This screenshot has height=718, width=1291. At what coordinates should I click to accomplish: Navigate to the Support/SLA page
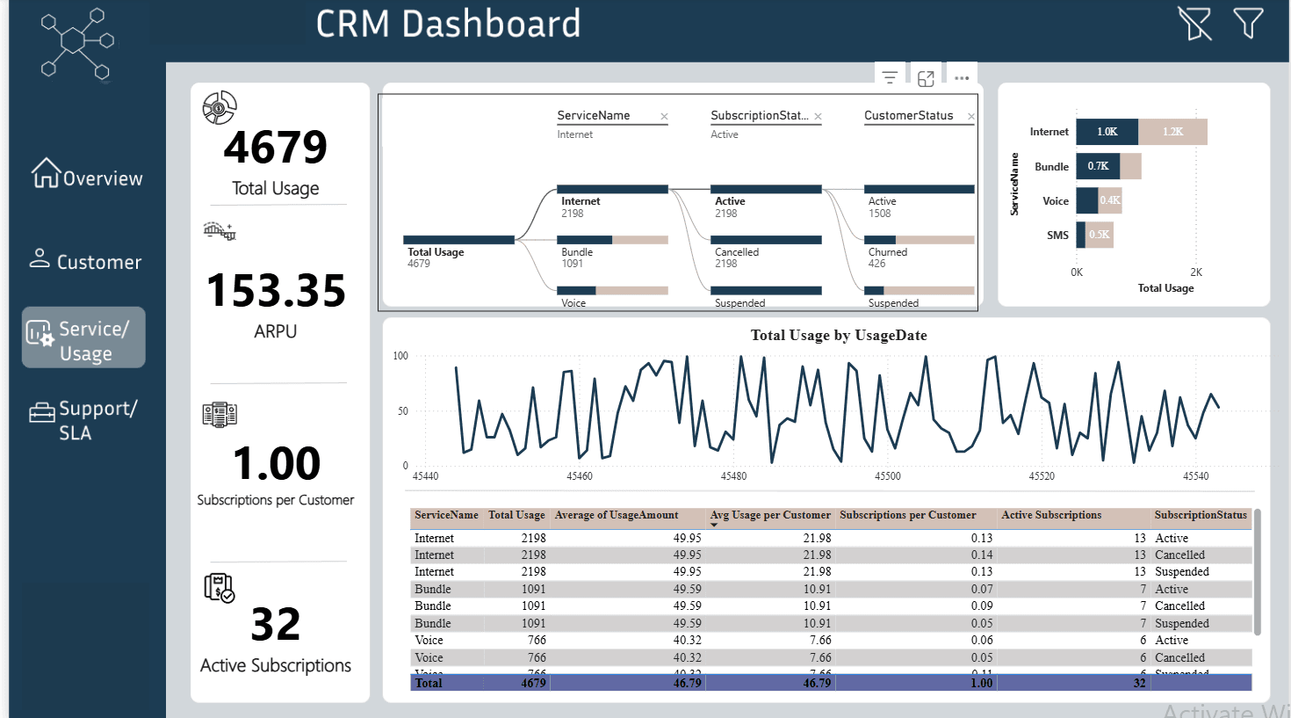pyautogui.click(x=83, y=420)
